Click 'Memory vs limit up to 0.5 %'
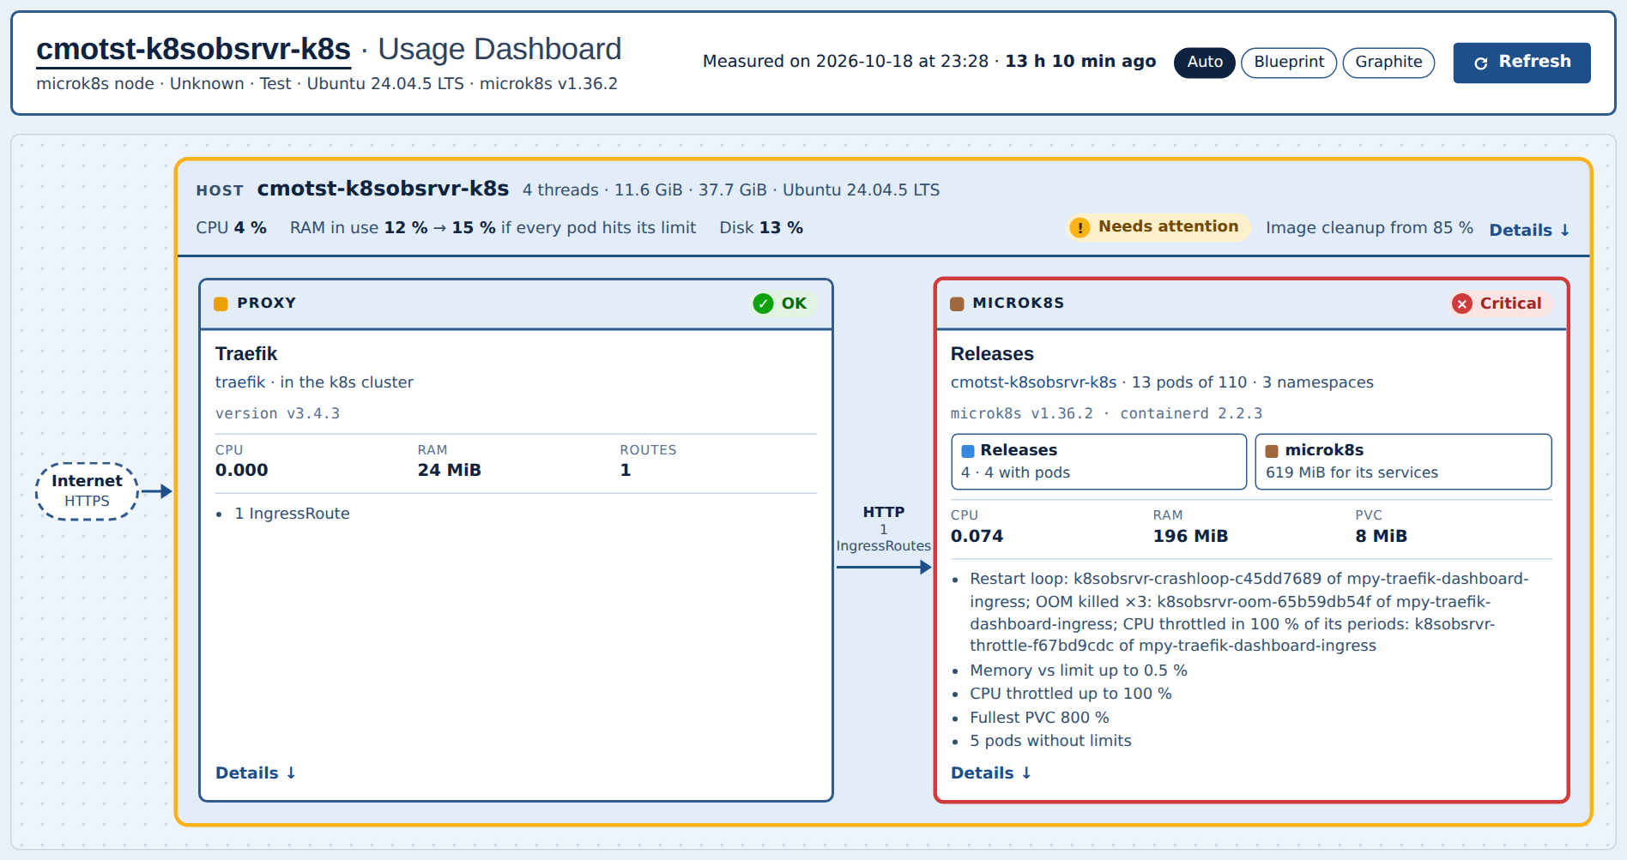Image resolution: width=1627 pixels, height=860 pixels. (1079, 671)
